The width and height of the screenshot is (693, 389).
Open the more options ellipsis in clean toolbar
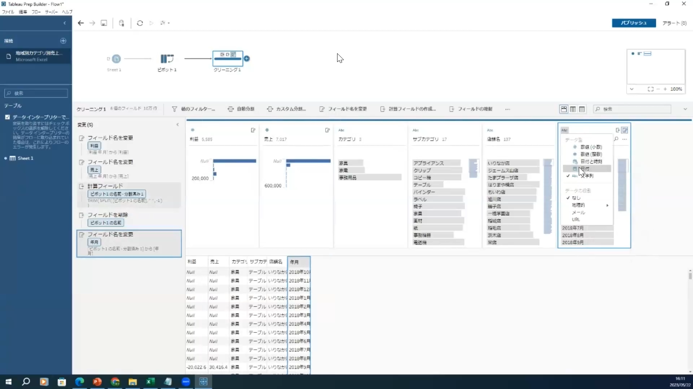pos(508,109)
